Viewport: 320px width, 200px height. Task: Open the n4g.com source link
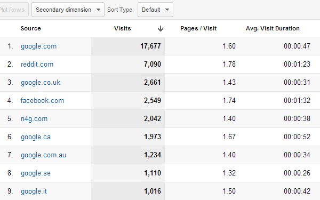point(34,119)
